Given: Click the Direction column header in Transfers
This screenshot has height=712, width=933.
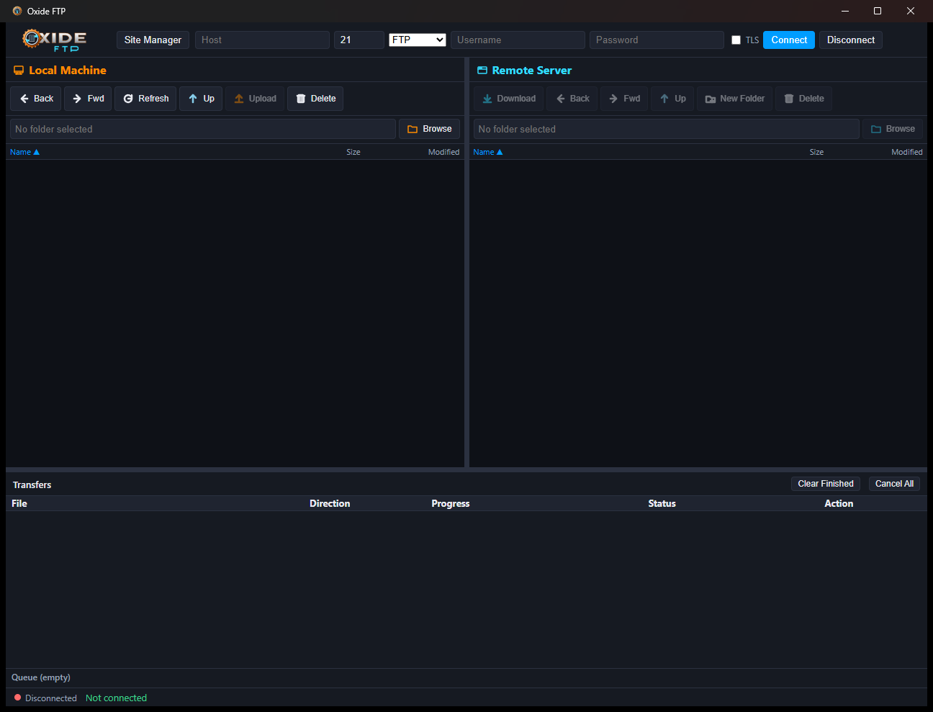Looking at the screenshot, I should (330, 503).
